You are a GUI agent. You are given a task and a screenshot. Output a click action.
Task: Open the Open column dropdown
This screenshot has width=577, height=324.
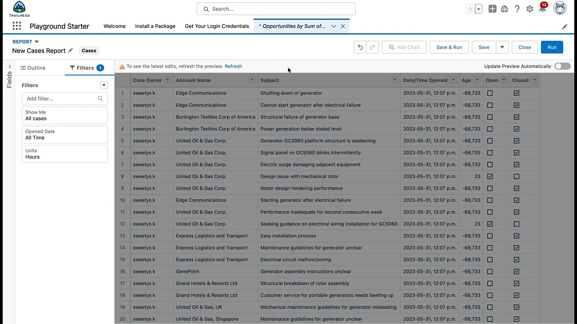[504, 80]
